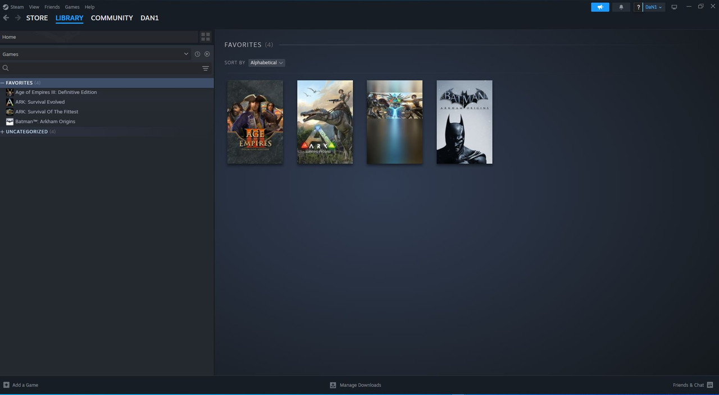Click Home in library sidebar
719x395 pixels.
(99, 37)
